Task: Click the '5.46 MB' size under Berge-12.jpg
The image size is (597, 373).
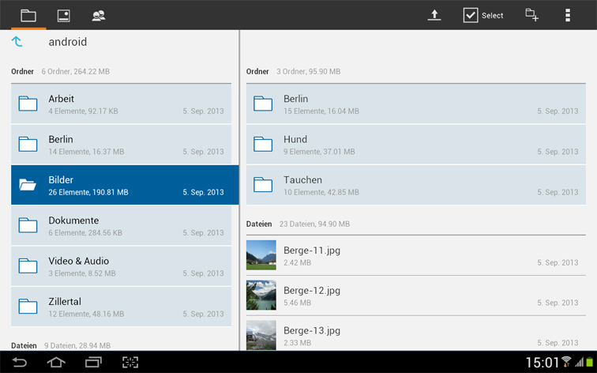Action: click(x=298, y=303)
